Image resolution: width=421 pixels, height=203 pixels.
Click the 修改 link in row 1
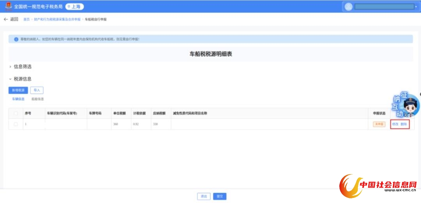395,124
